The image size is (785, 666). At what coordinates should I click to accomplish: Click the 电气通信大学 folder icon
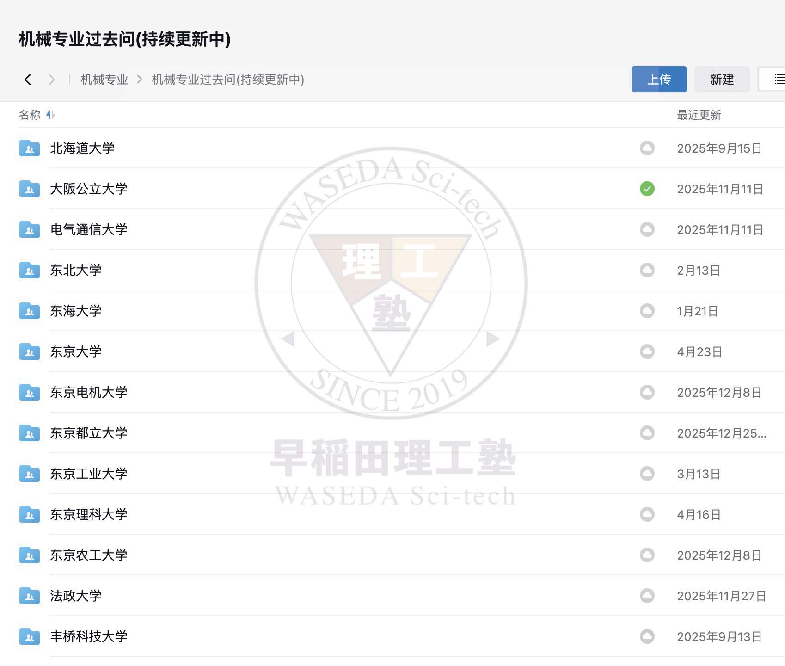(30, 229)
